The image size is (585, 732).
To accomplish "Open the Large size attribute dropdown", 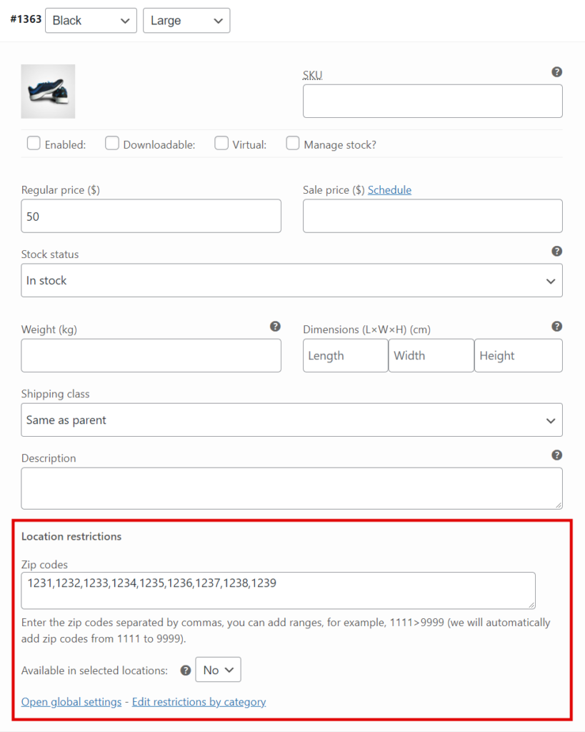I will (x=186, y=20).
